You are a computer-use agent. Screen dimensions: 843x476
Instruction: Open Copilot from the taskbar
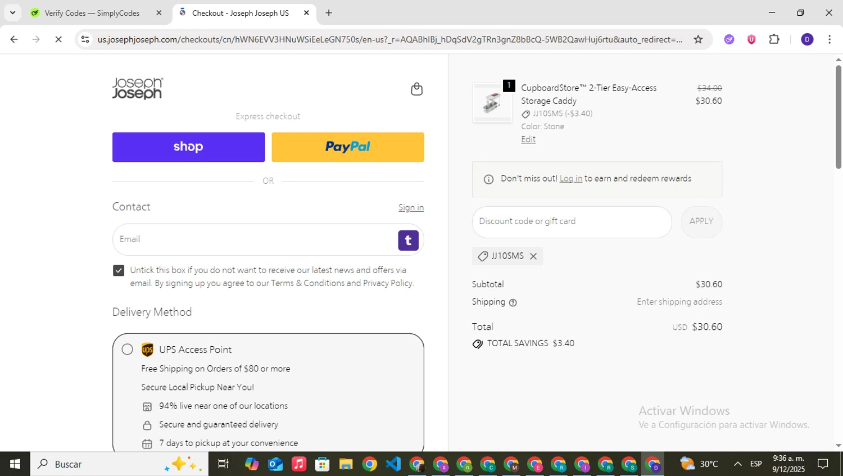(x=252, y=464)
